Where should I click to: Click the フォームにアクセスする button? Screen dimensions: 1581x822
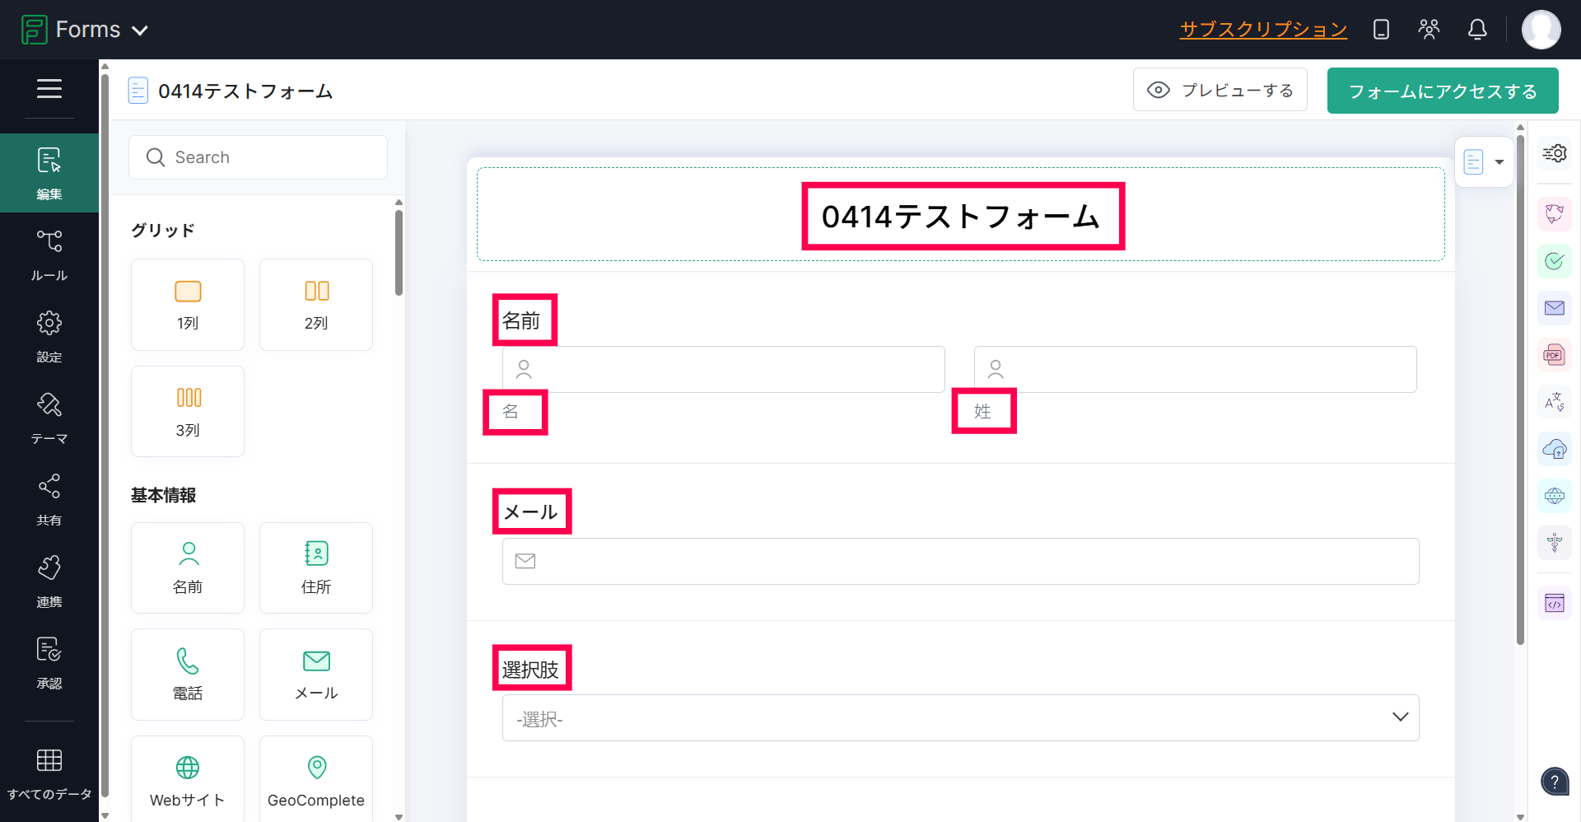pyautogui.click(x=1442, y=91)
